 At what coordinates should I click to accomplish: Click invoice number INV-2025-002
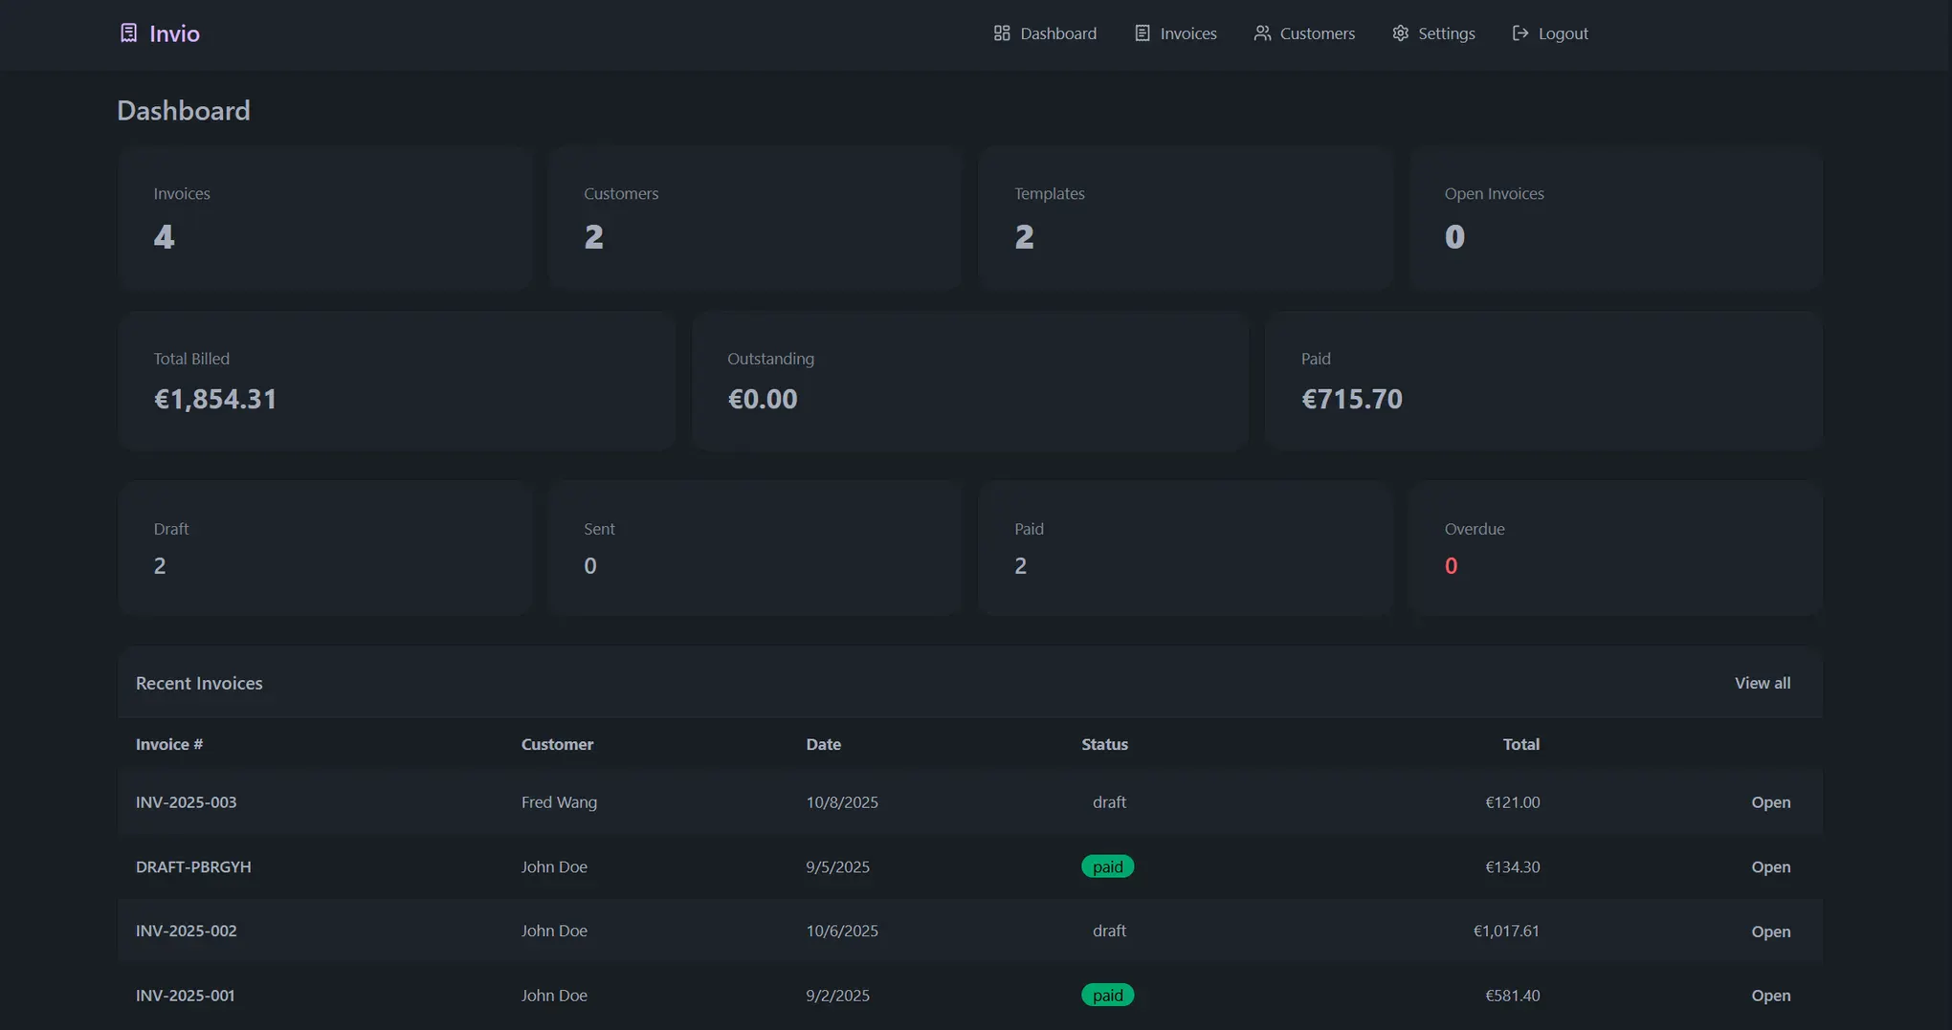coord(186,931)
